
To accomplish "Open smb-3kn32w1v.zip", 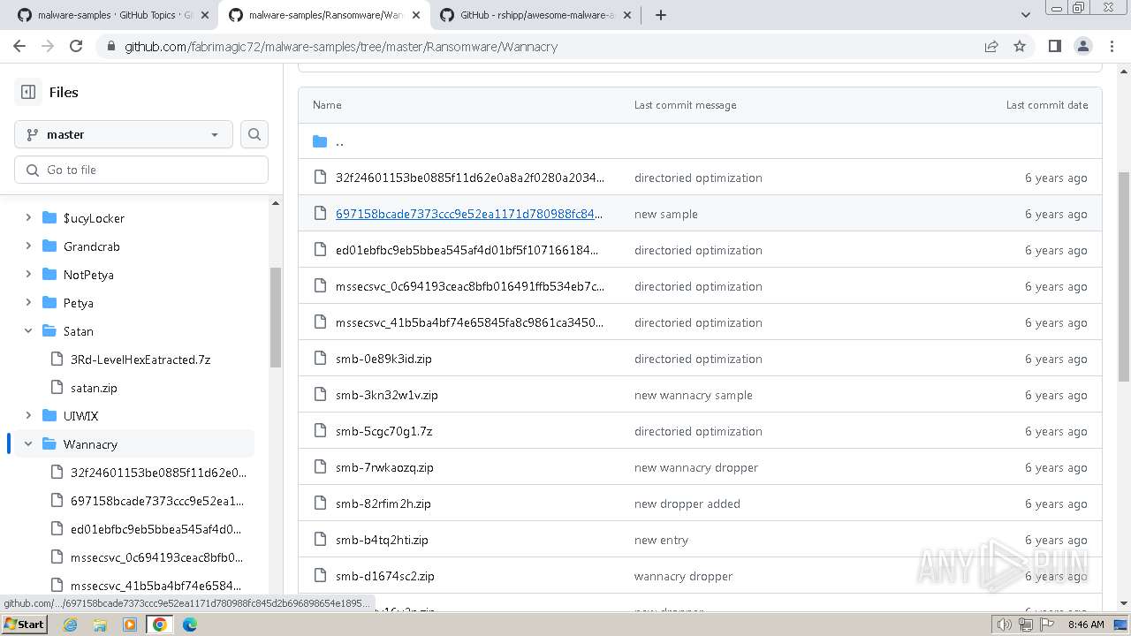I will coord(387,395).
